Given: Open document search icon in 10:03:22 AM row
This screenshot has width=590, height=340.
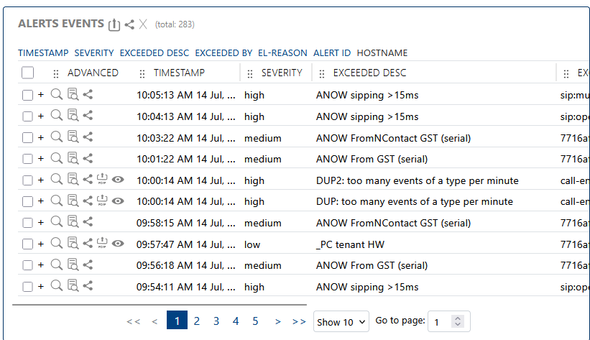Looking at the screenshot, I should click(x=73, y=137).
